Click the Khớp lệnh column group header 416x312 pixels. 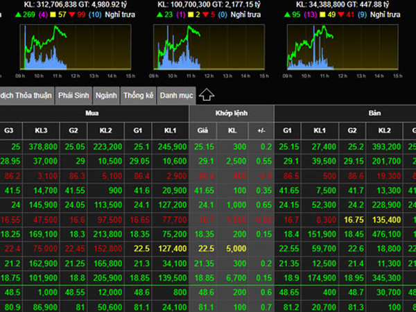232,113
